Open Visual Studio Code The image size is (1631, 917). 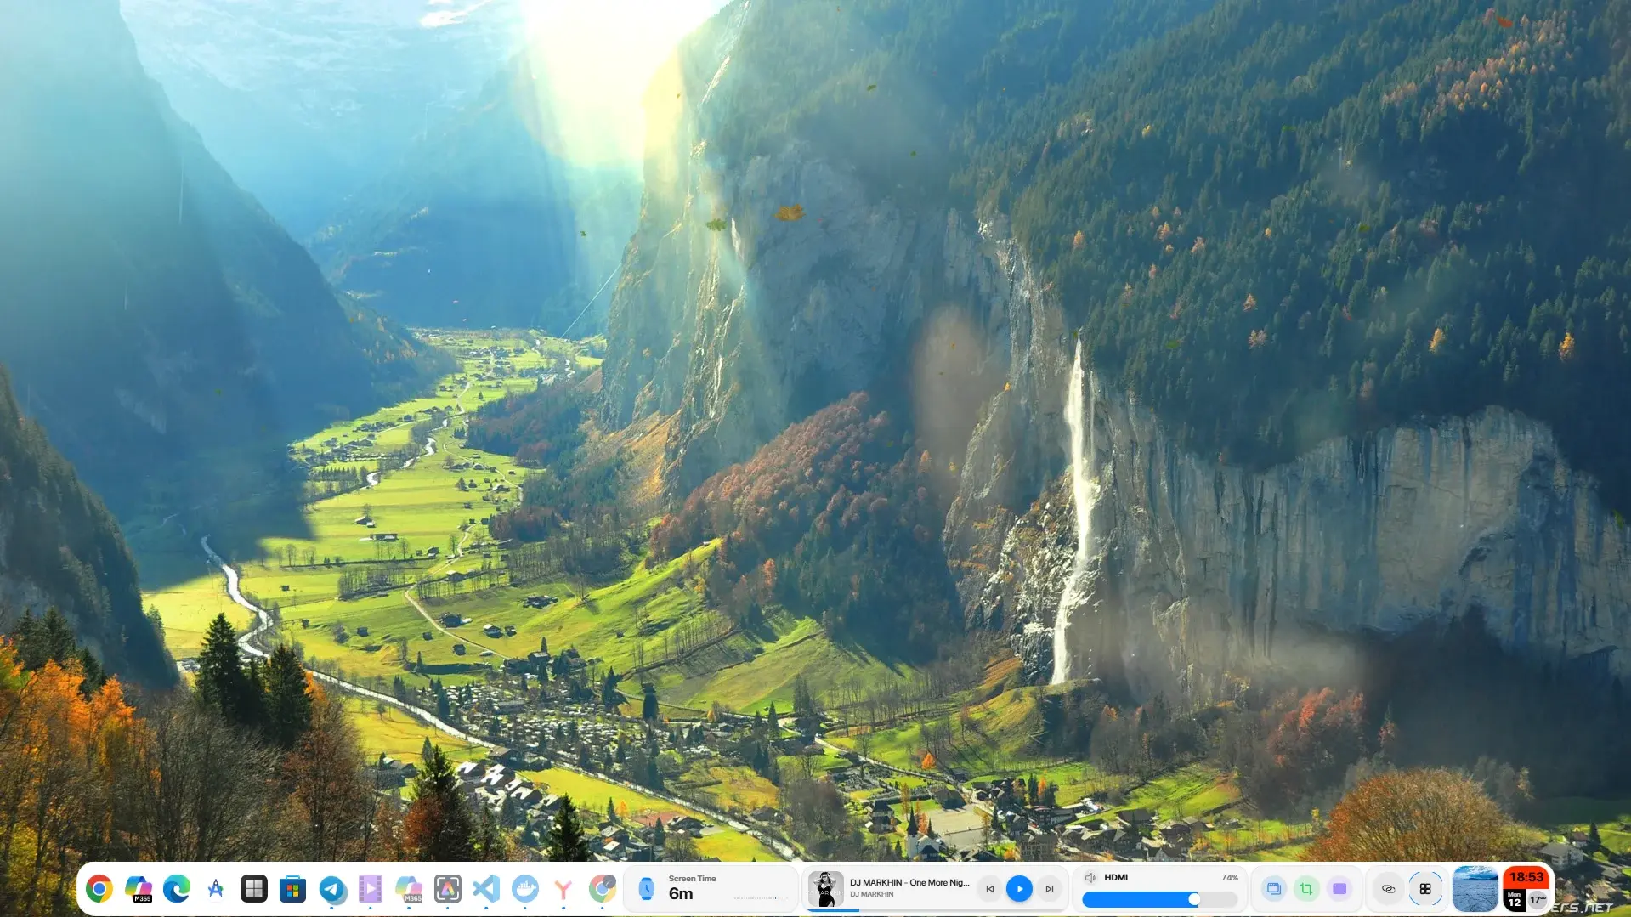(x=486, y=889)
